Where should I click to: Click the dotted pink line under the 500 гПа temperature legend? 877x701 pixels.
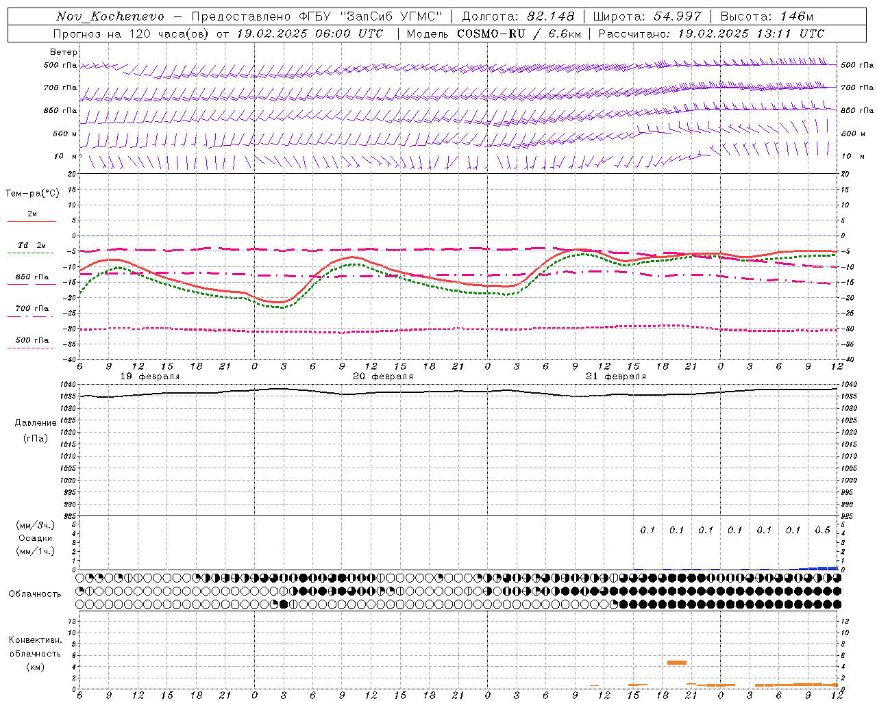(30, 348)
